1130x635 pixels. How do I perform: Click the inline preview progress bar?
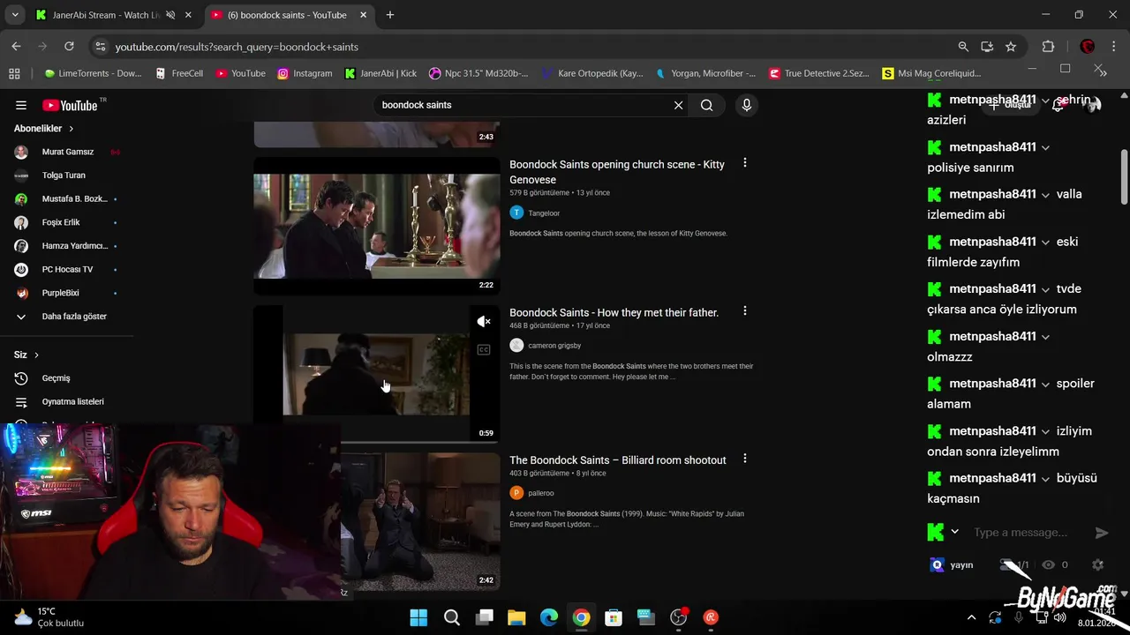(376, 441)
